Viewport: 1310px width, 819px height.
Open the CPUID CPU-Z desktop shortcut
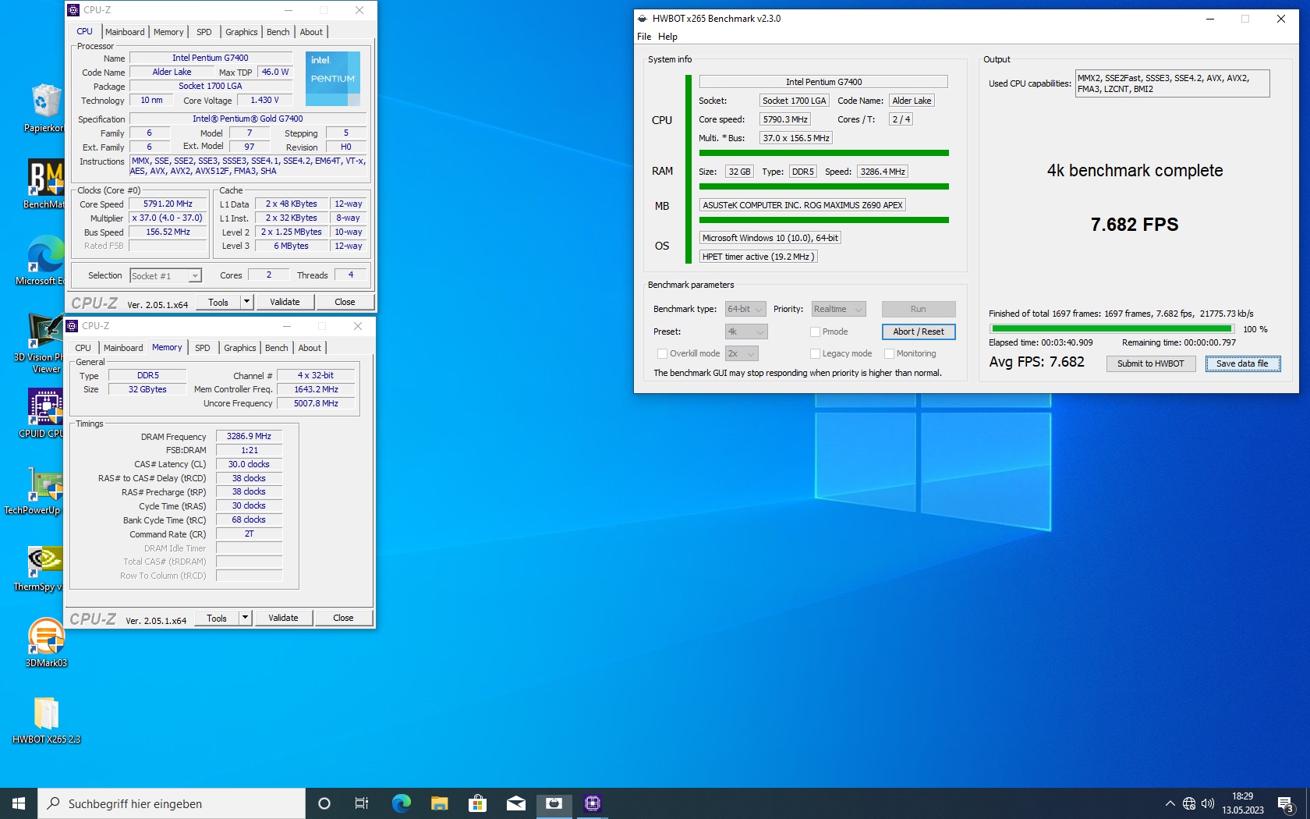[x=45, y=413]
